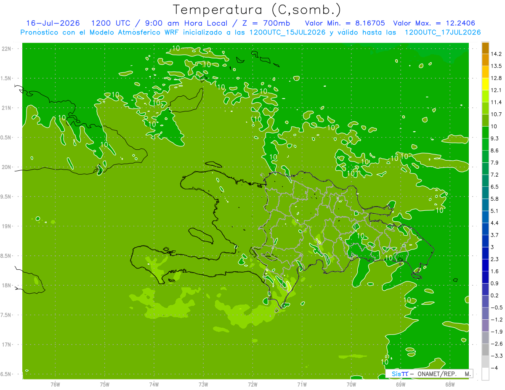Click '1200 UTC / 9:00 am Hora Local'
The image size is (505, 390).
159,23
